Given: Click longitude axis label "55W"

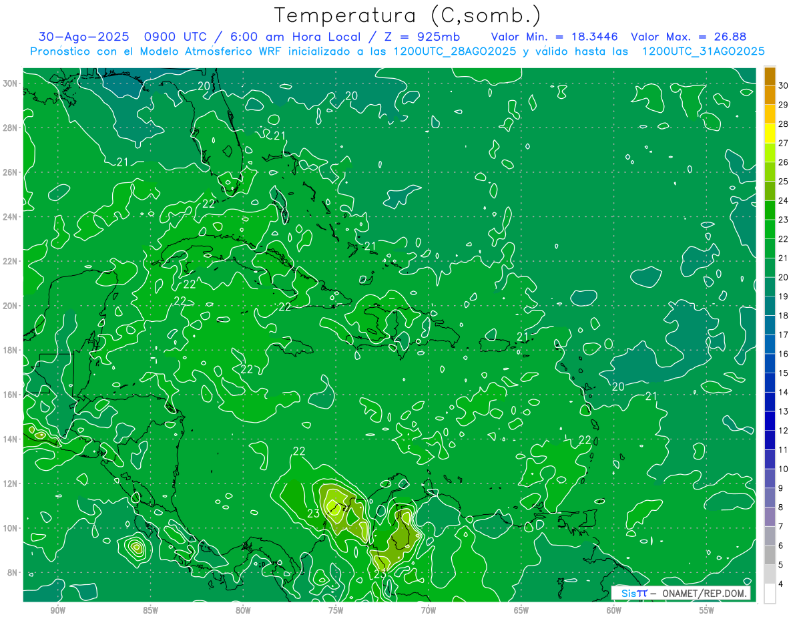Looking at the screenshot, I should coord(707,610).
